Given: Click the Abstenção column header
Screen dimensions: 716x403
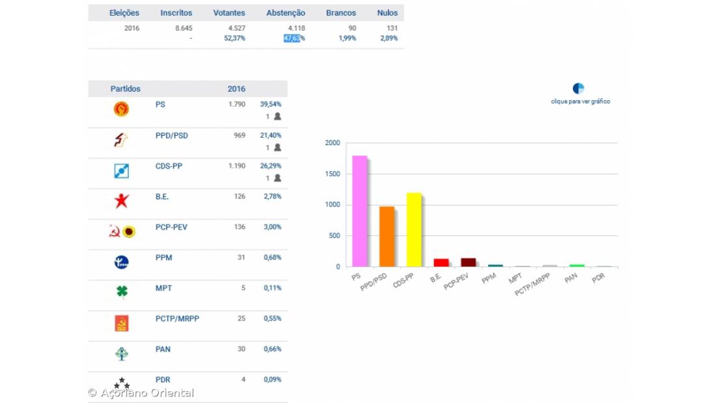Looking at the screenshot, I should (x=285, y=13).
